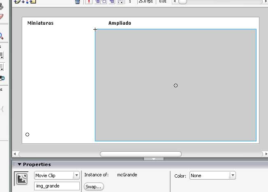The height and width of the screenshot is (192, 268).
Task: Collapse the Properties panel
Action: pos(19,164)
